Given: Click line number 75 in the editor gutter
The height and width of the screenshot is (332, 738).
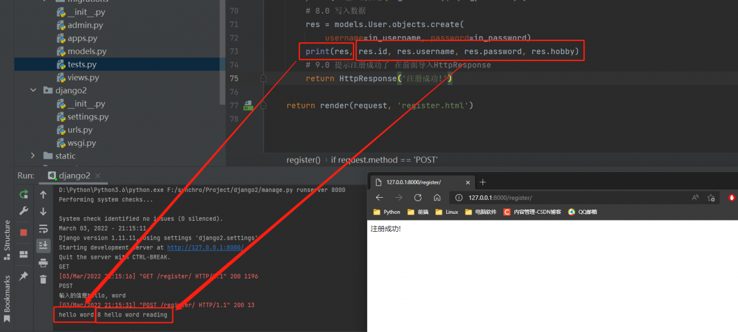Looking at the screenshot, I should 234,78.
